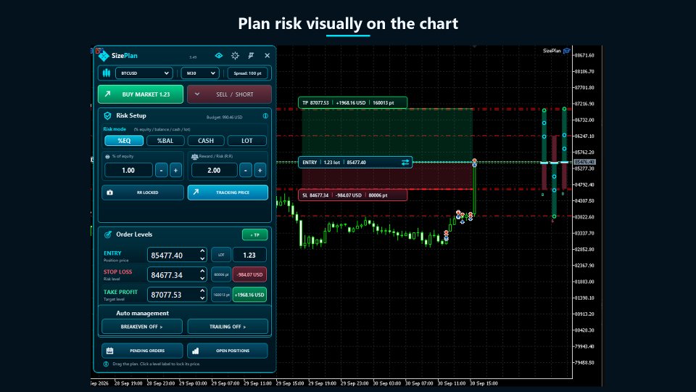This screenshot has height=392, width=696.
Task: Select the %BAL risk mode
Action: pyautogui.click(x=165, y=140)
